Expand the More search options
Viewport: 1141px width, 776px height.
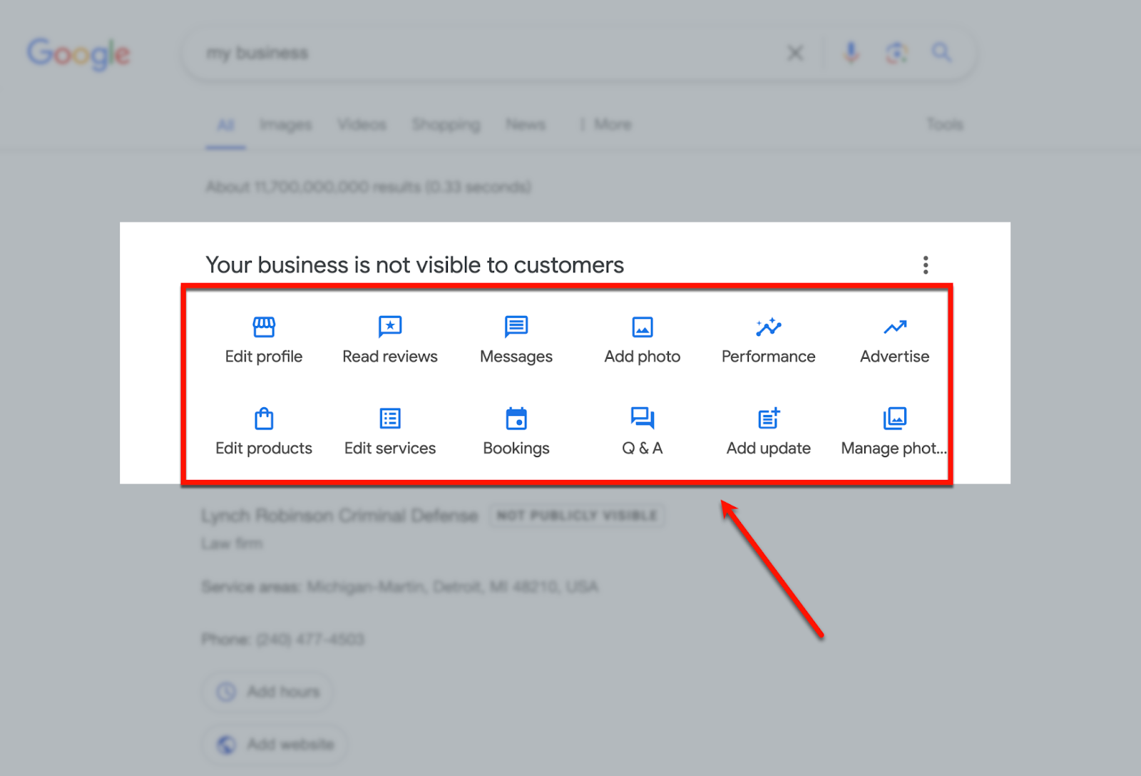point(612,124)
